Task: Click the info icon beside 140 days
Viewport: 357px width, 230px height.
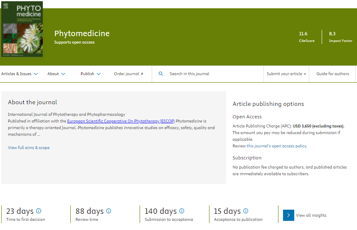Action: point(182,211)
